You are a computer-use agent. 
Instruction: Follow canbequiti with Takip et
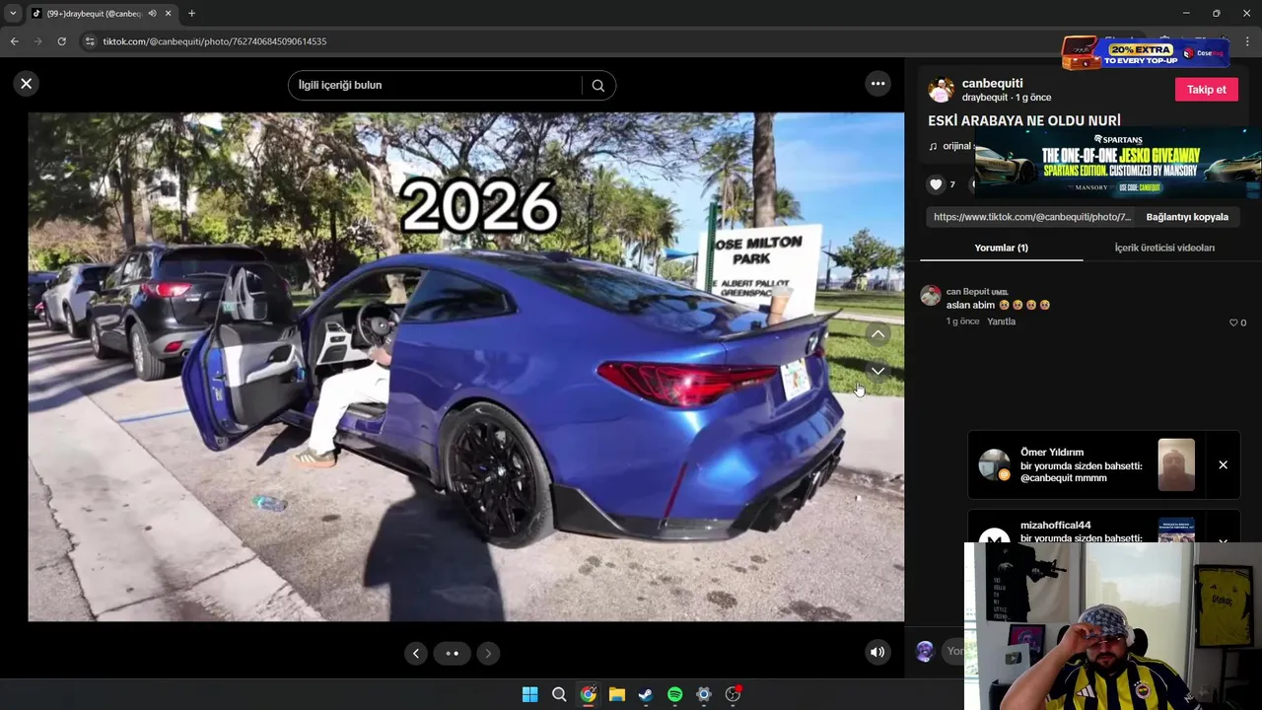[x=1206, y=90]
